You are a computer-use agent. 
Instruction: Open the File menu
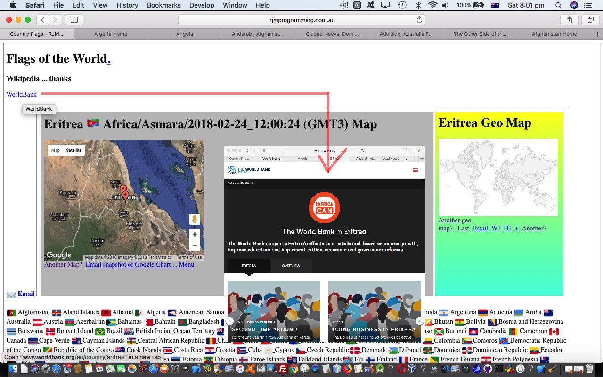tap(58, 5)
